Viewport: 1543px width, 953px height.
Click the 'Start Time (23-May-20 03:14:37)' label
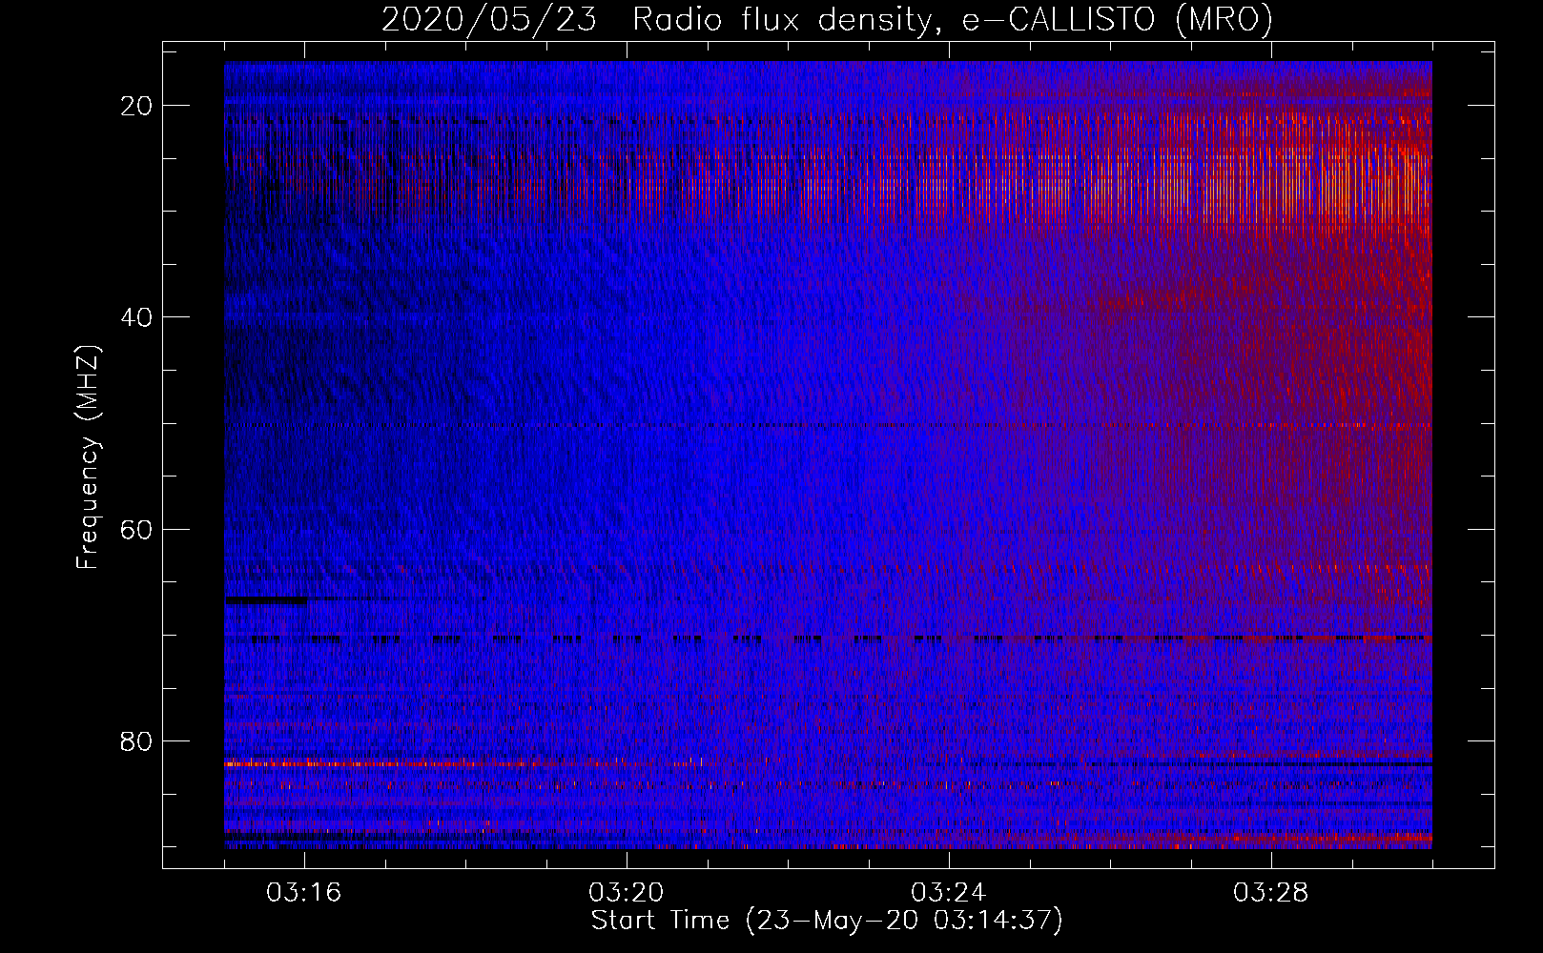(x=827, y=921)
